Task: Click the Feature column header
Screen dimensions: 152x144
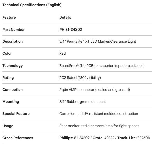Action: 9,17
